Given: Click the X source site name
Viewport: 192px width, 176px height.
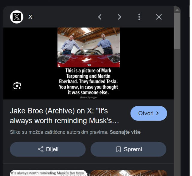Looking at the screenshot, I should click(30, 17).
